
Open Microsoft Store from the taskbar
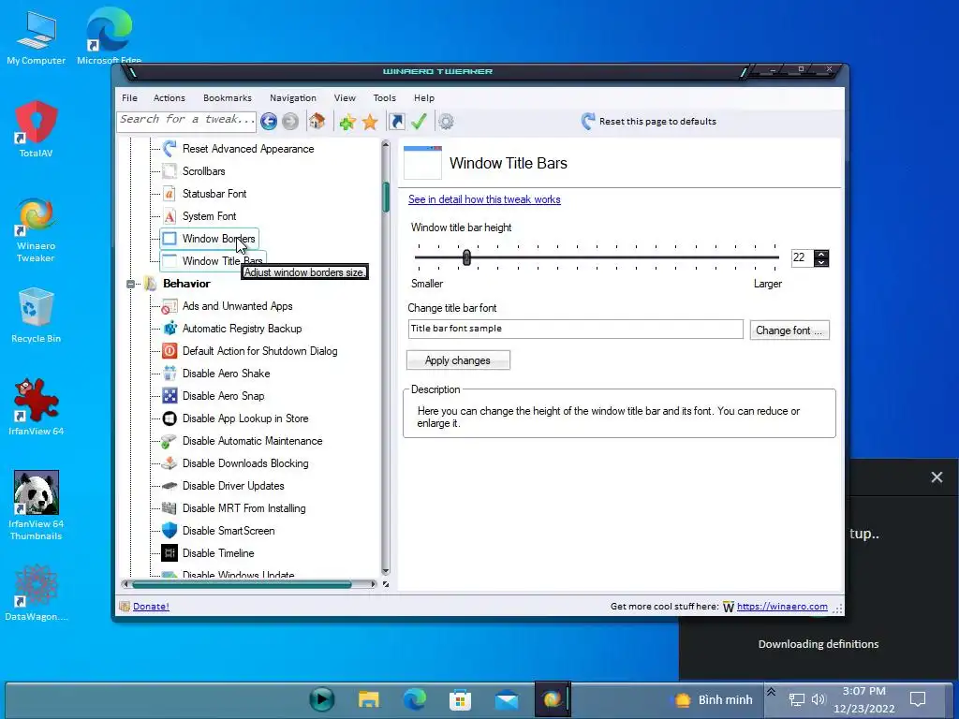pyautogui.click(x=460, y=698)
